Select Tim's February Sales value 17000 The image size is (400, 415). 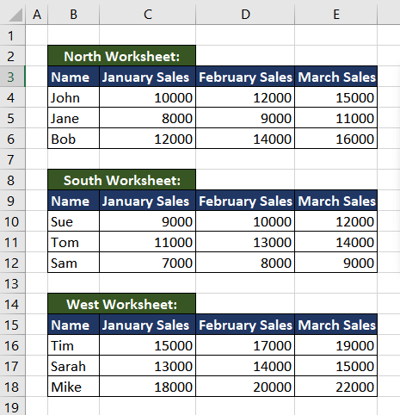point(245,345)
